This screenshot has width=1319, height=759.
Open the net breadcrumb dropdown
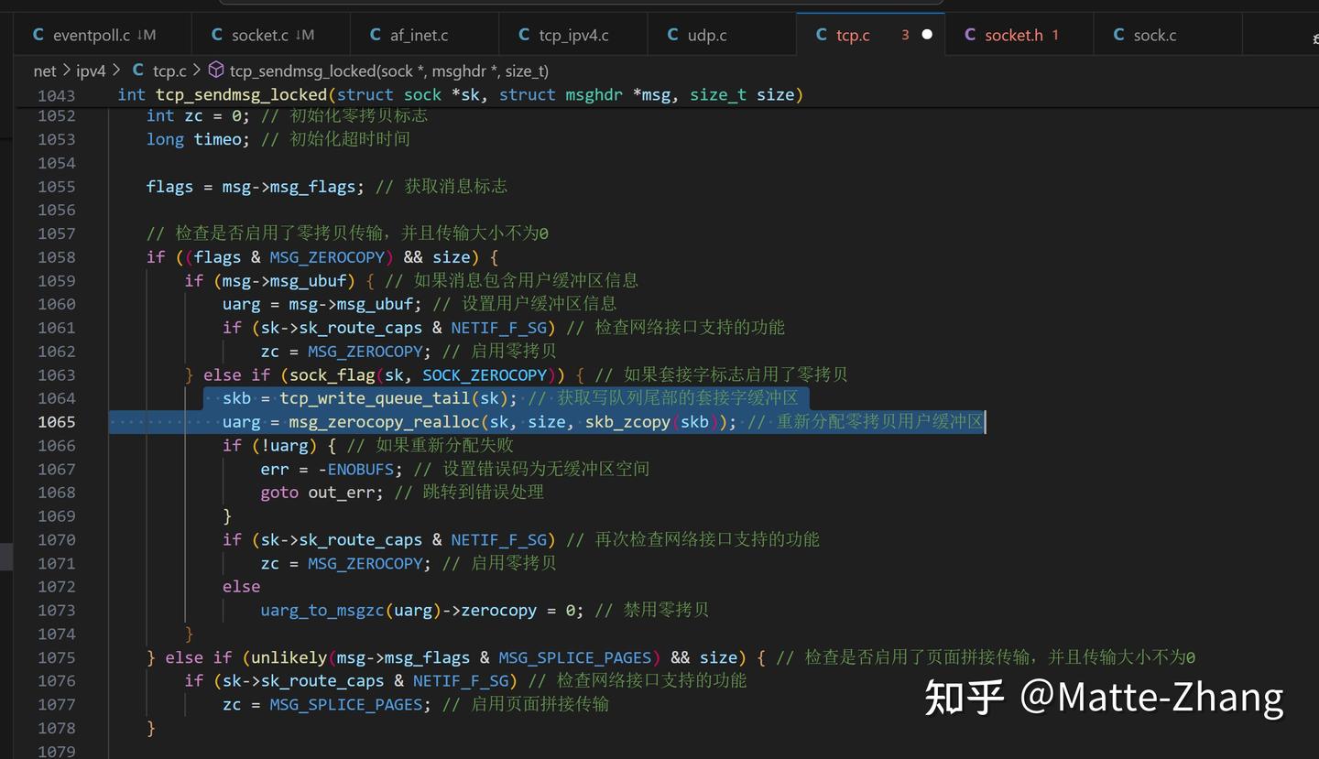(x=44, y=70)
